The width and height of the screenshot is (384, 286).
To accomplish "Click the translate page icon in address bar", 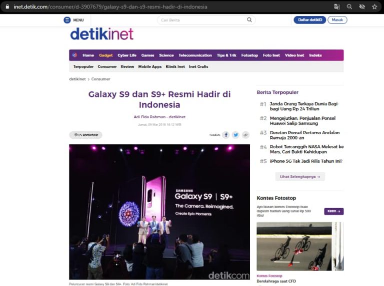I will pos(337,7).
